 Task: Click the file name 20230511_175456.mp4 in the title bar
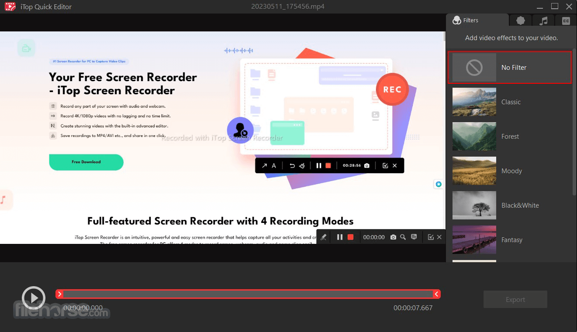click(288, 7)
